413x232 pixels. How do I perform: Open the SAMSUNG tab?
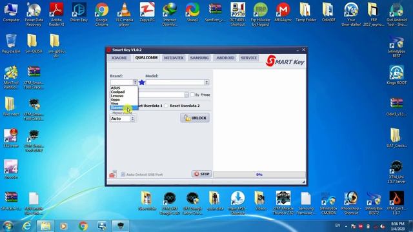(x=199, y=58)
